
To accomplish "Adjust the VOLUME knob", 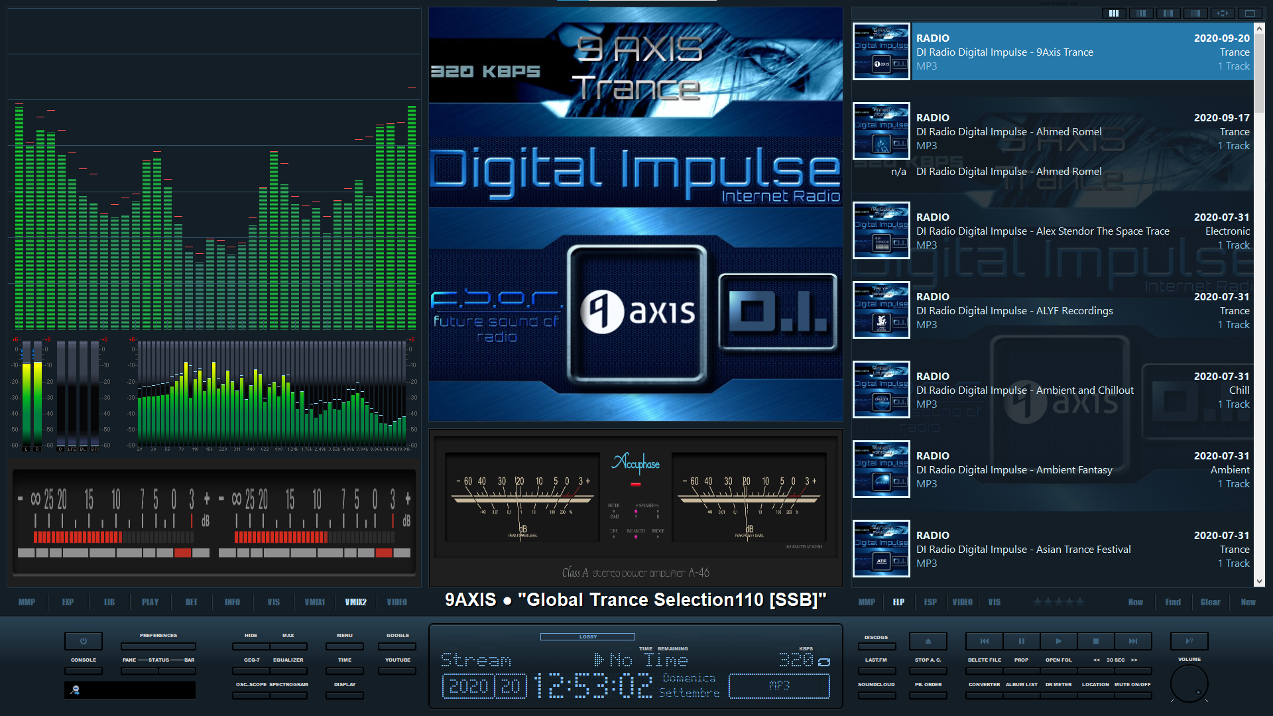I will (1189, 684).
